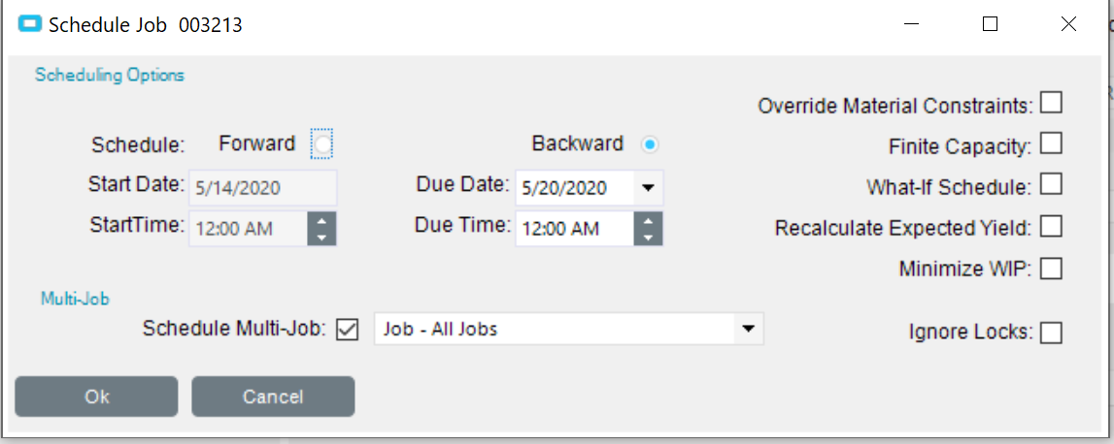Maximize the Schedule Job window
The image size is (1114, 444).
tap(990, 25)
